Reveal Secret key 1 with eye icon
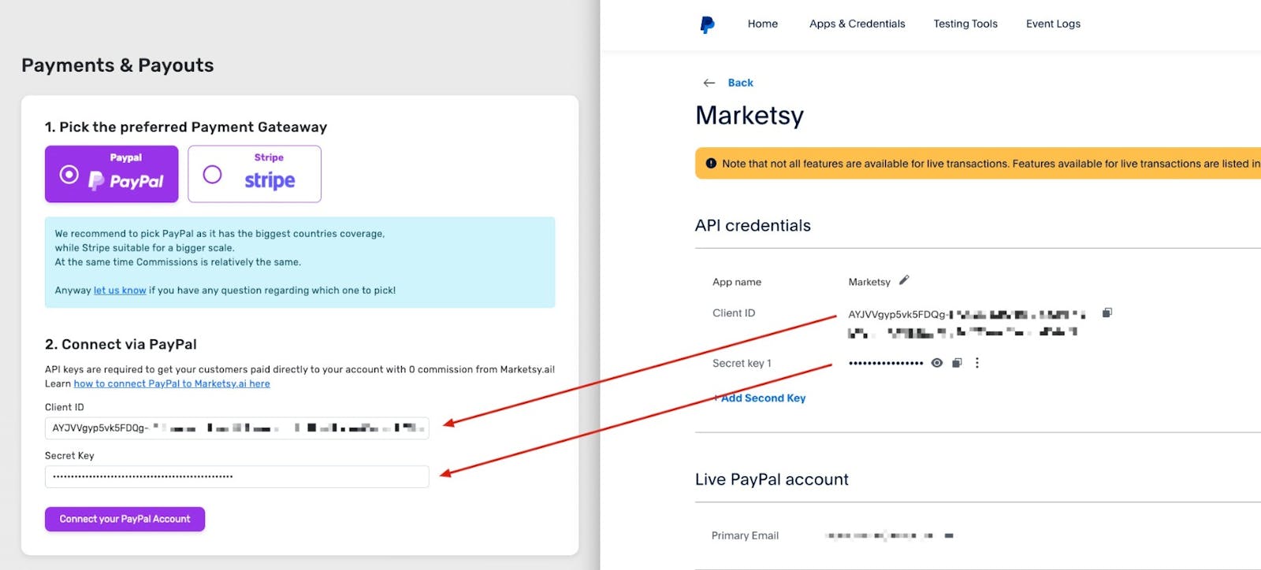Screen dimensions: 1261x570 click(936, 363)
